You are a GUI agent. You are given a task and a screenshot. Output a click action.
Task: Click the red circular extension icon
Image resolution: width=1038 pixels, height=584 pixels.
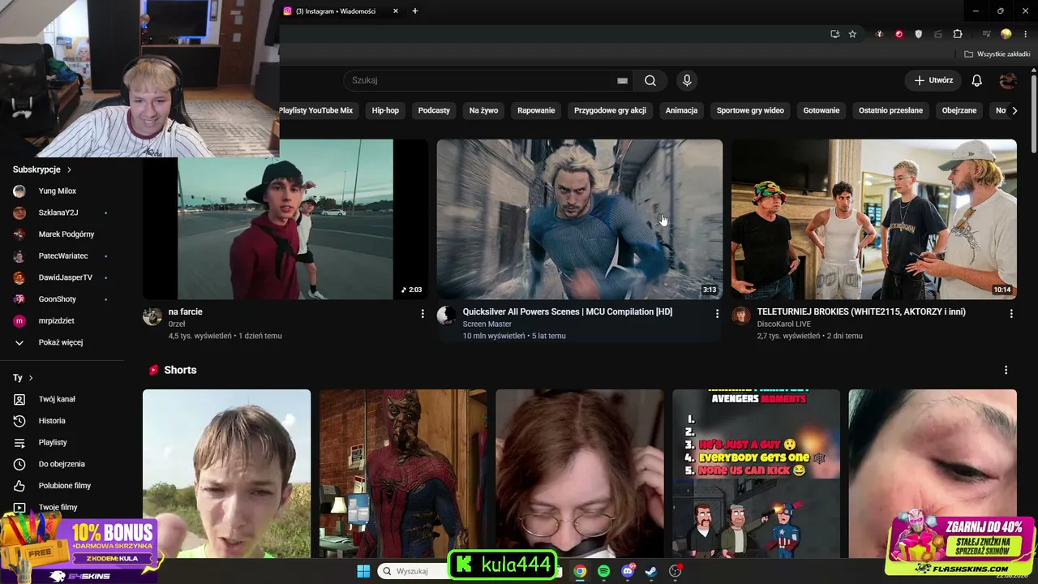(x=899, y=34)
